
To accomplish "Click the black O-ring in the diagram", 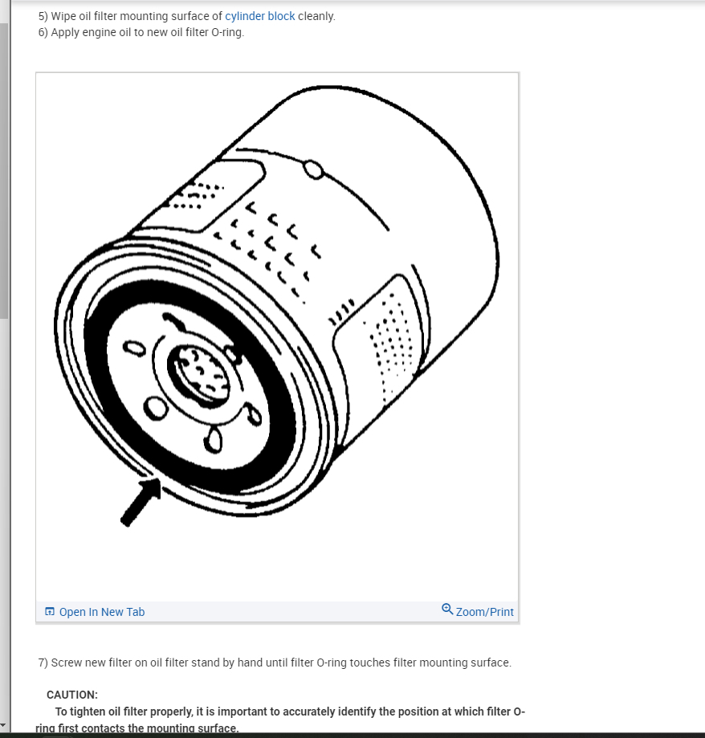I will click(190, 387).
